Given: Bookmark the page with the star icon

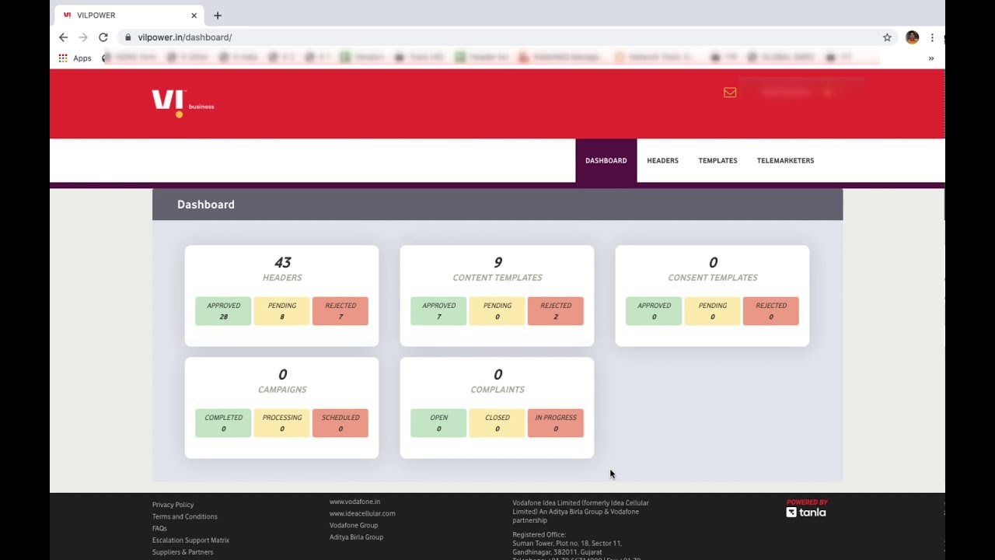Looking at the screenshot, I should point(887,37).
